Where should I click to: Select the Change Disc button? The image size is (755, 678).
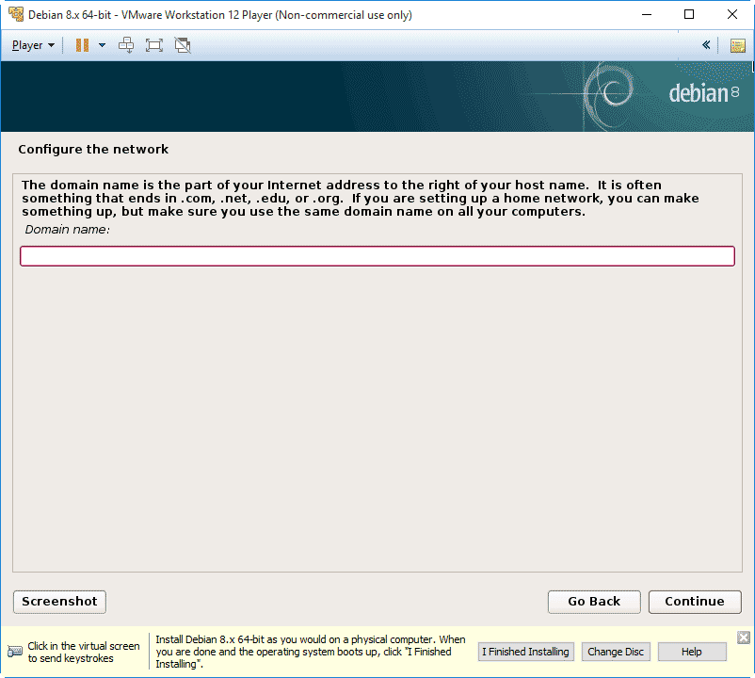(616, 652)
